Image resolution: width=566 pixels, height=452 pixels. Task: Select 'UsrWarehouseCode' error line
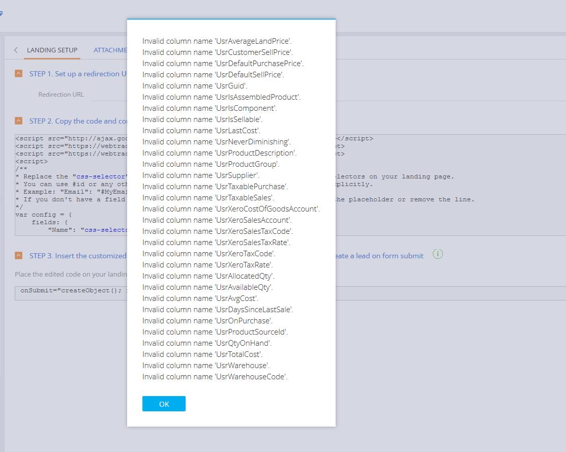215,377
